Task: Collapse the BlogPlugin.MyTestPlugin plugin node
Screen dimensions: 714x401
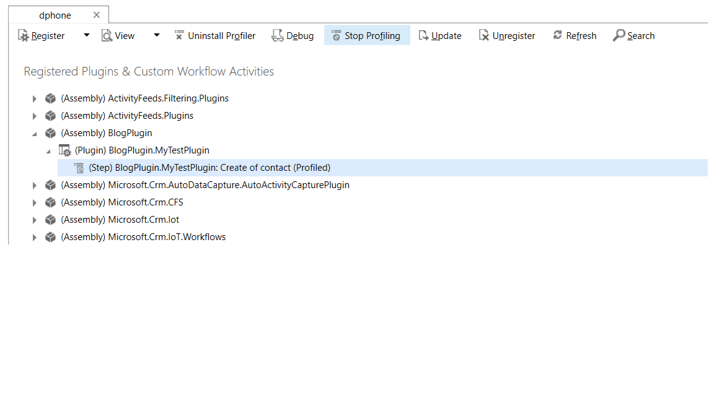Action: coord(48,150)
